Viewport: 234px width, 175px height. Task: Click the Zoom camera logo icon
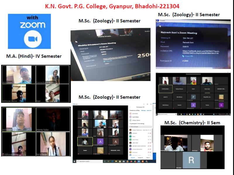33,39
